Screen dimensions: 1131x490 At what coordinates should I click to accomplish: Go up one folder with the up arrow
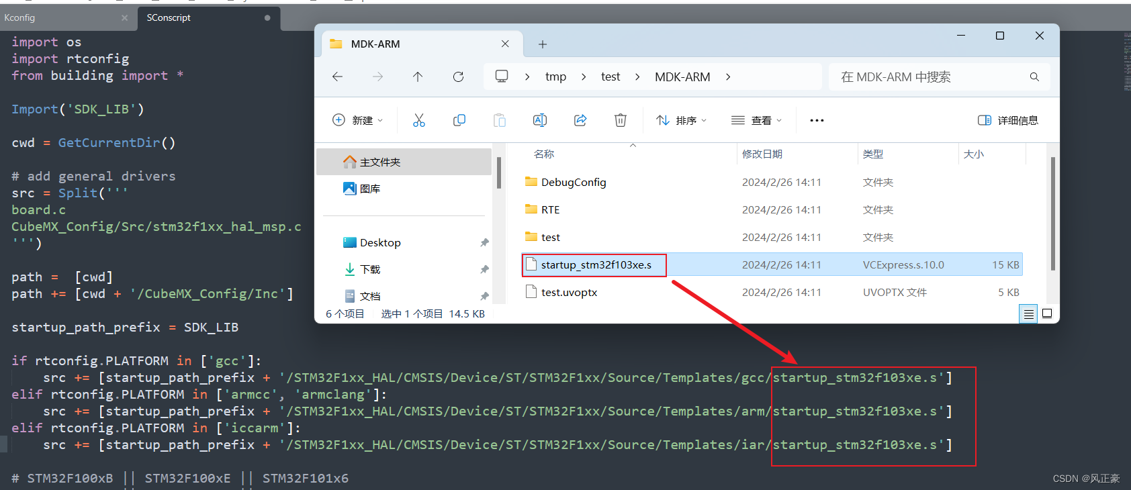click(418, 77)
